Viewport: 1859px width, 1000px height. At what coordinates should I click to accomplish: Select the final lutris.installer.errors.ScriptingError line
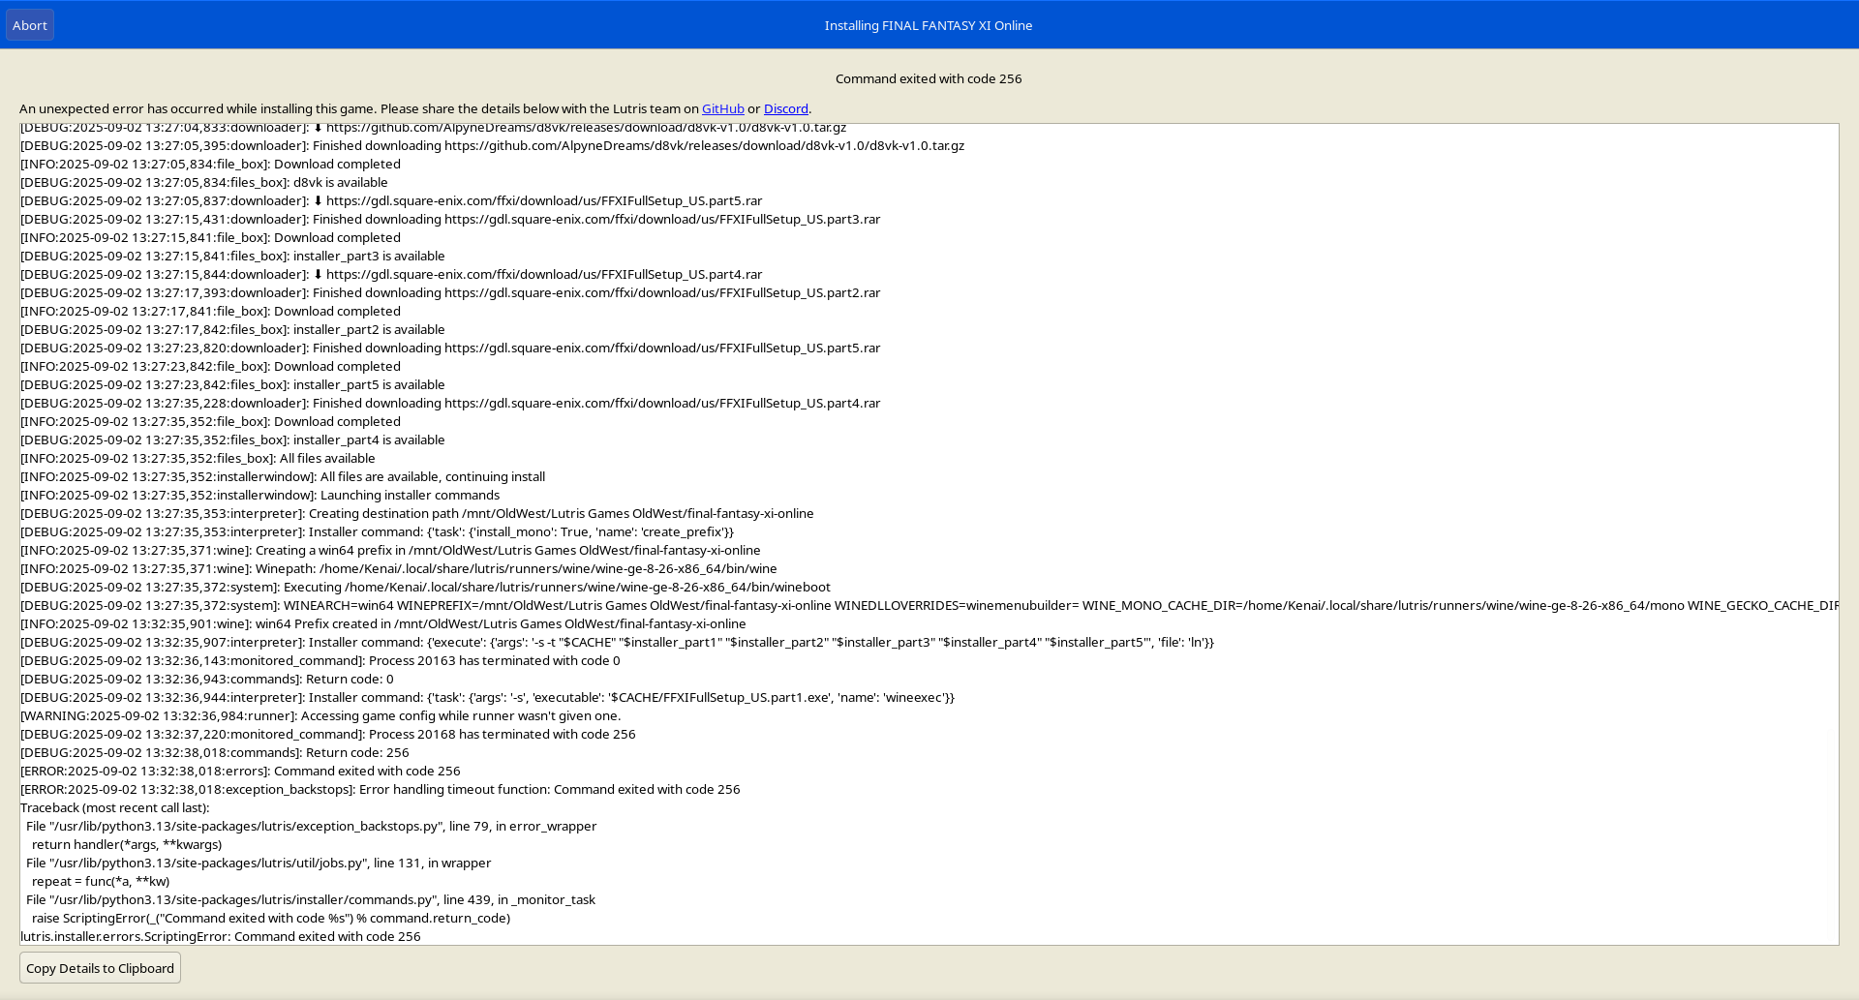221,937
